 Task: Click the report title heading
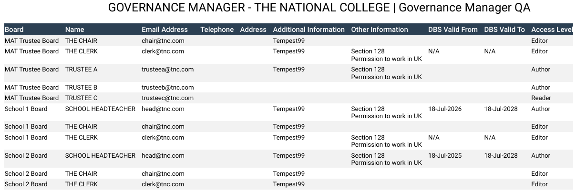tap(319, 8)
